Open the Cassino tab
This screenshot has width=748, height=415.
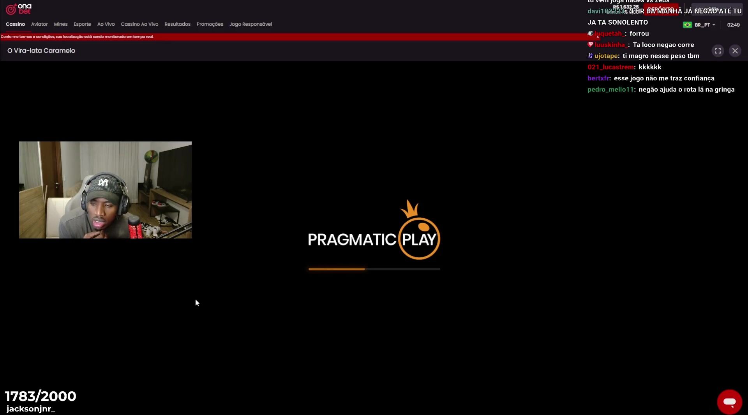[x=15, y=24]
